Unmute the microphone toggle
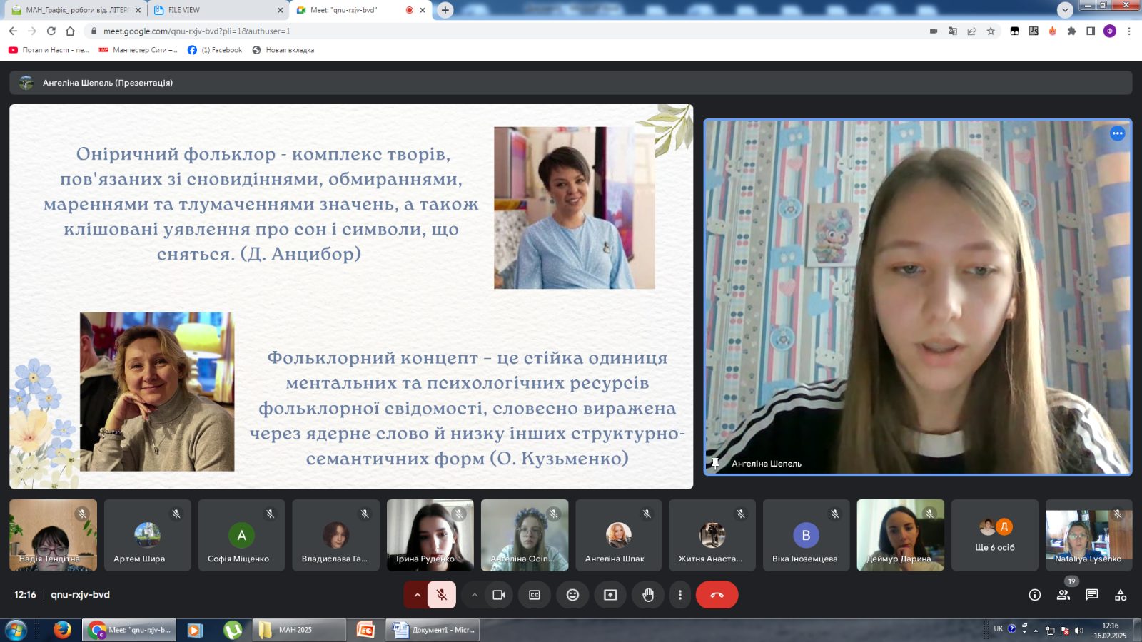This screenshot has width=1142, height=642. tap(442, 595)
